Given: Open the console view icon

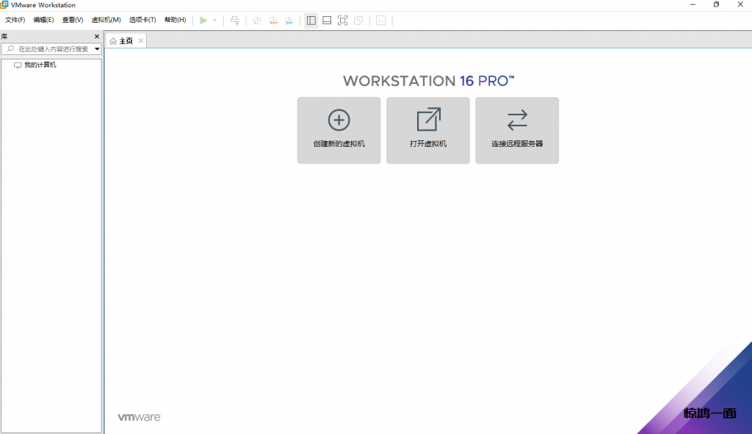Looking at the screenshot, I should point(380,21).
